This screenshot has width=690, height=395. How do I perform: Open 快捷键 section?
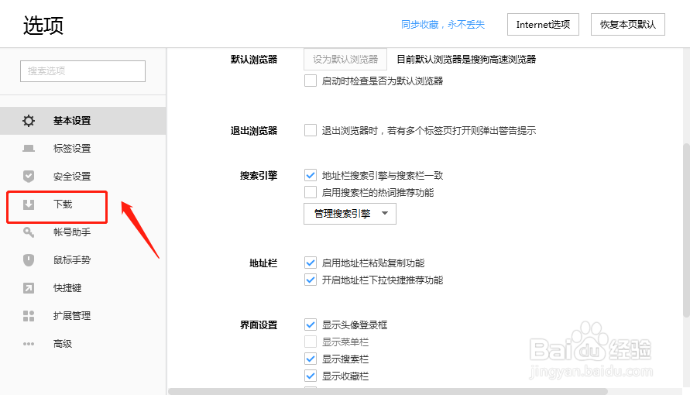point(83,288)
